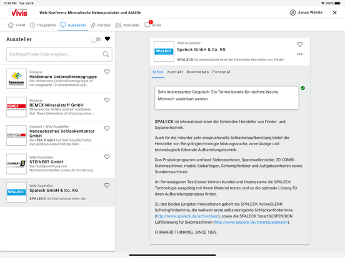Select Hanseatisches Schlackenkontor GmbH title

click(x=62, y=133)
